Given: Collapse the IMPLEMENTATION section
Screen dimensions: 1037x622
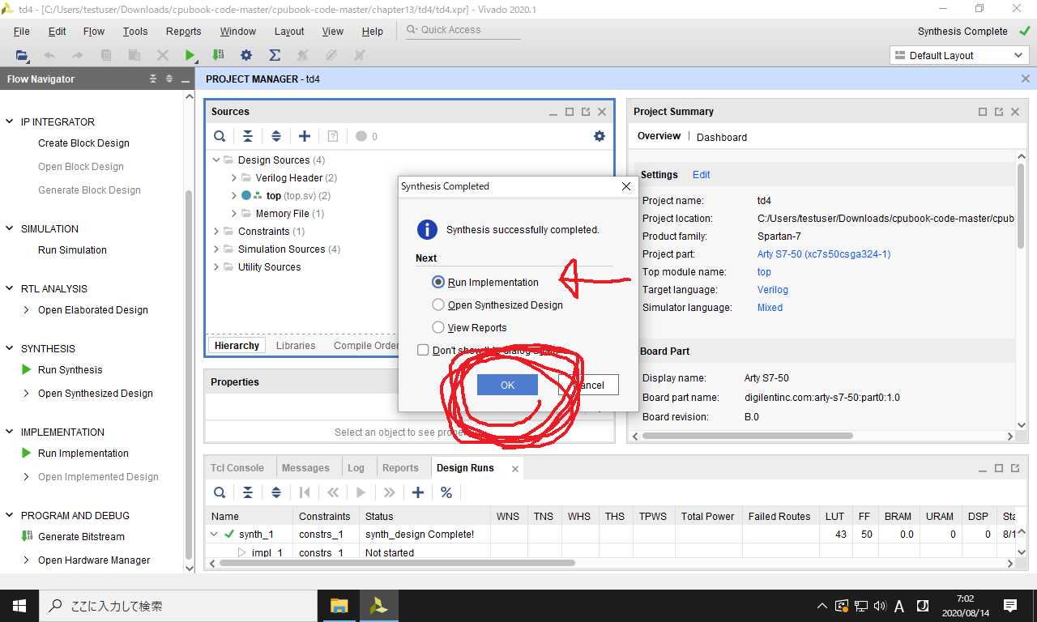Looking at the screenshot, I should [10, 432].
